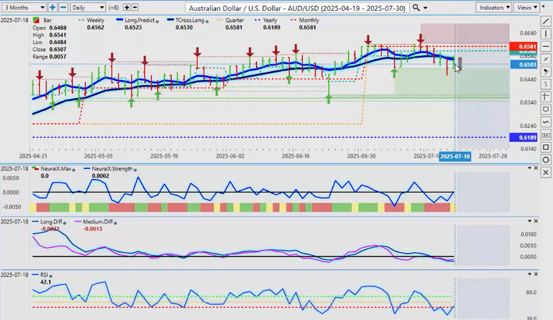Collapse the RSI panel using its arrow
This screenshot has height=320, width=553.
click(530, 275)
